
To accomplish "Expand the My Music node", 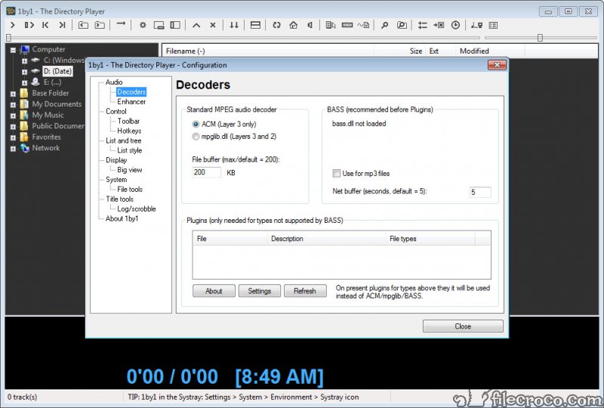I will (13, 116).
